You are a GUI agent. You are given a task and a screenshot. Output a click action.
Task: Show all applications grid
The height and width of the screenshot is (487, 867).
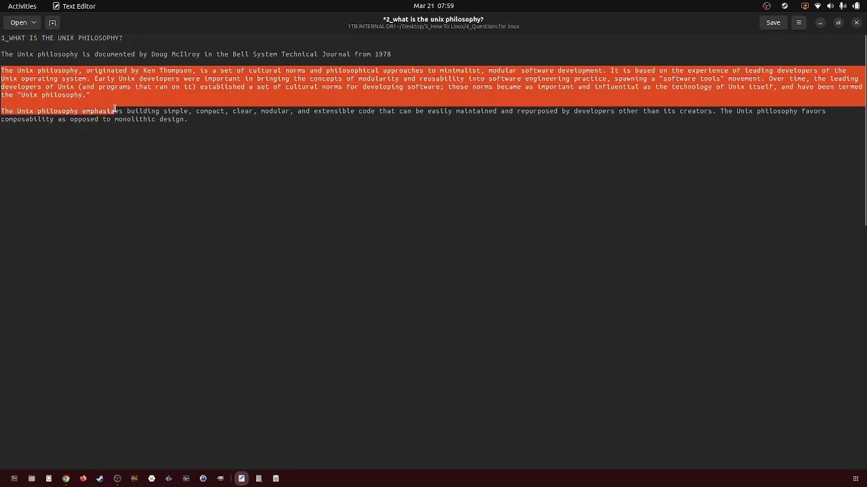855,479
